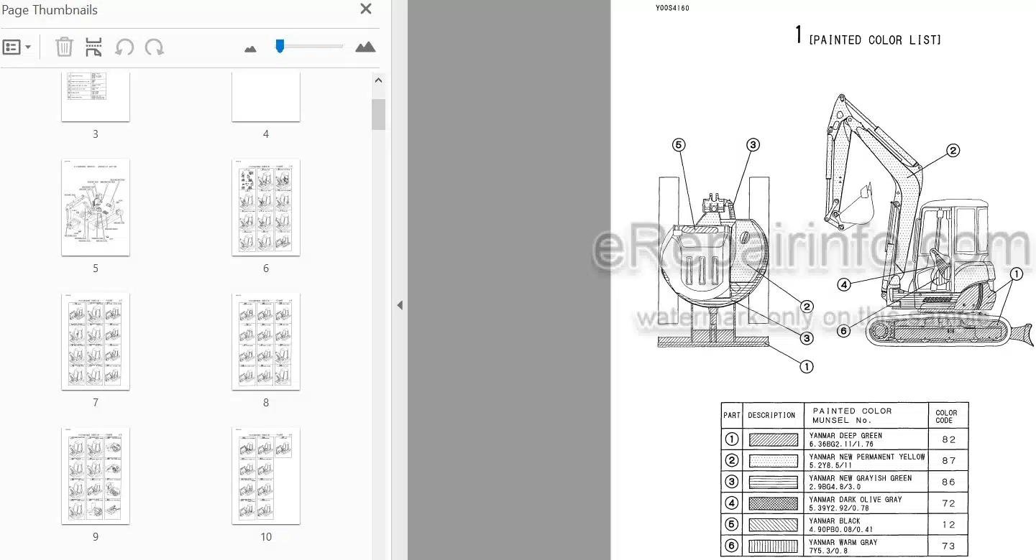Click the COLOR CODE column header

(x=947, y=416)
